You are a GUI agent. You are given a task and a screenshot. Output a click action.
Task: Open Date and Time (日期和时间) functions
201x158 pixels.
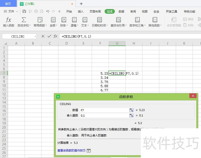99,20
